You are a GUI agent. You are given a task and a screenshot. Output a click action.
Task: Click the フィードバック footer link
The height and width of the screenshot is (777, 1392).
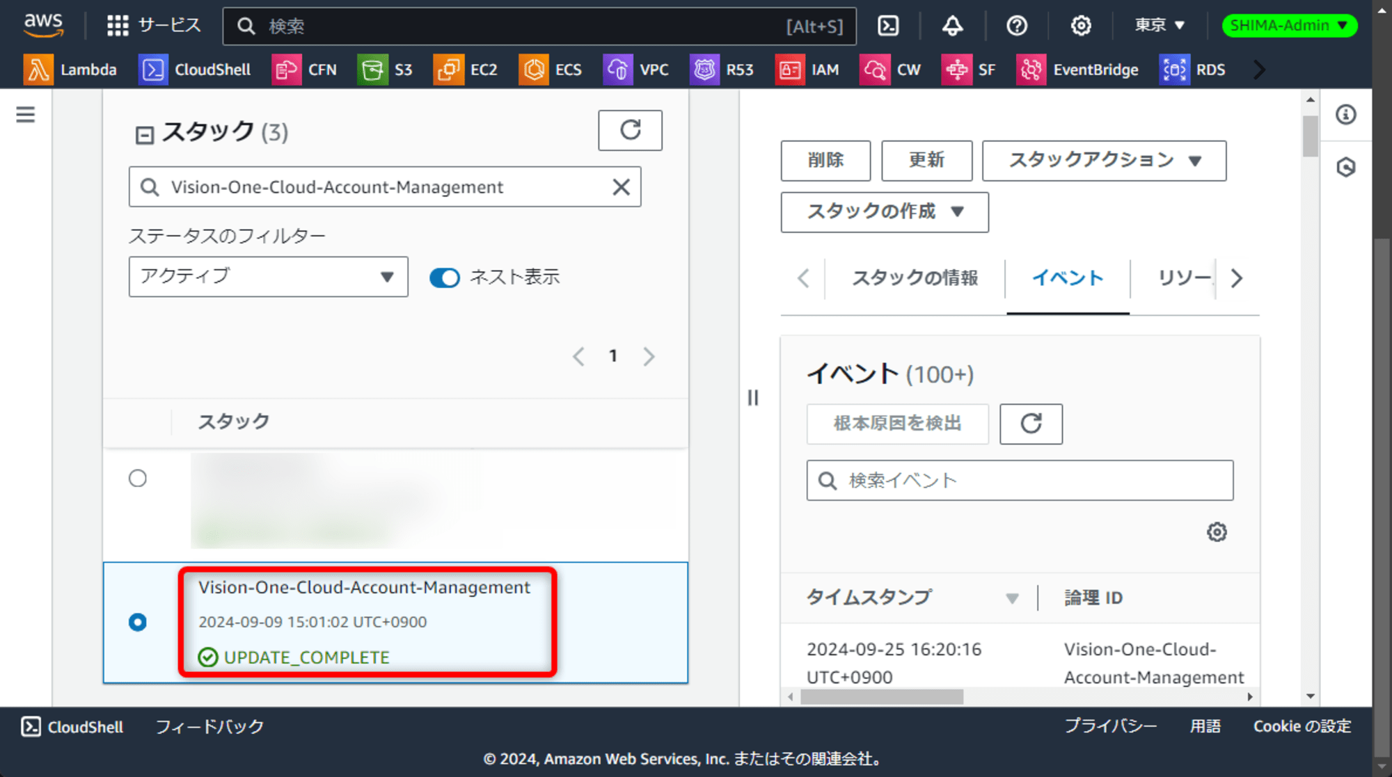209,726
